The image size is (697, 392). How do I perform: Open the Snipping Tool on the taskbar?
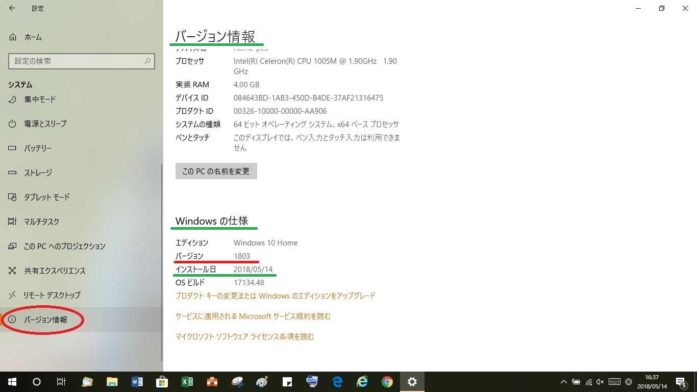237,382
